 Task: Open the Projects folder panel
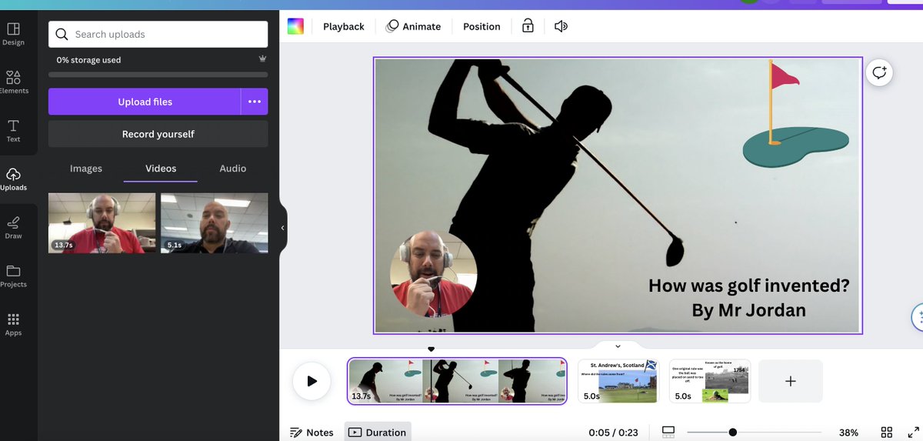[13, 276]
